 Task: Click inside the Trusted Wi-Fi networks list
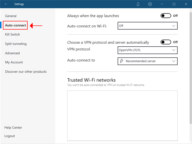point(122,115)
